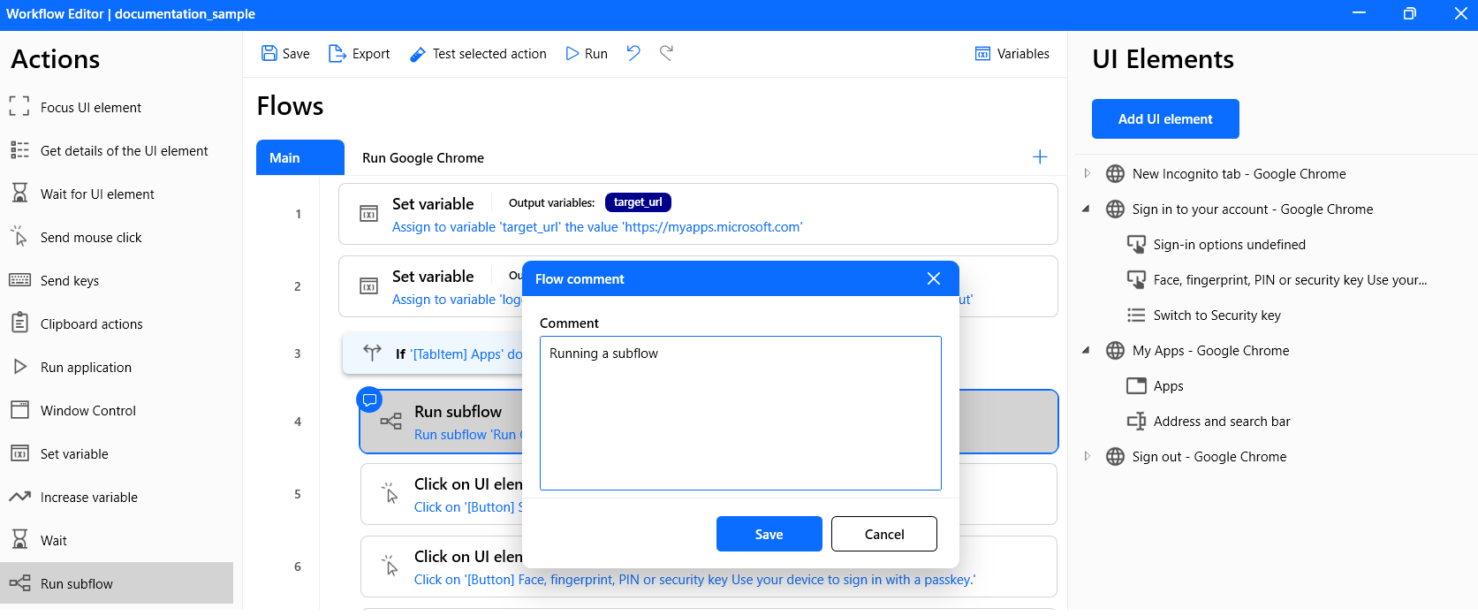Click the target_url output variable badge

pyautogui.click(x=638, y=202)
